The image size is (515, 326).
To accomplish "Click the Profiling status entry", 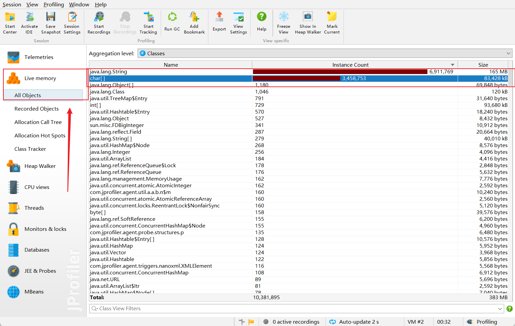I will point(482,322).
